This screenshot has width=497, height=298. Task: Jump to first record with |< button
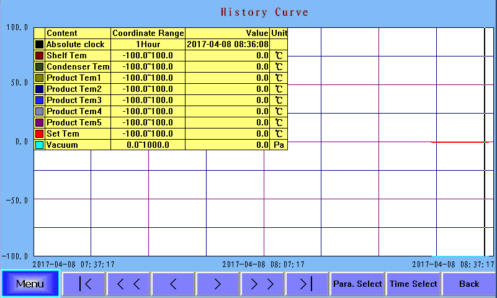click(84, 284)
